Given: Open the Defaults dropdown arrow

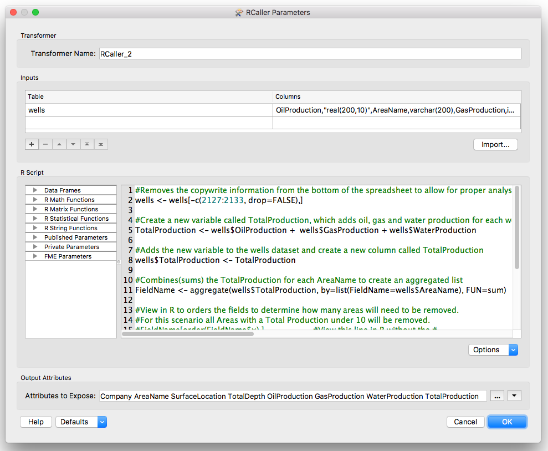Looking at the screenshot, I should point(102,422).
